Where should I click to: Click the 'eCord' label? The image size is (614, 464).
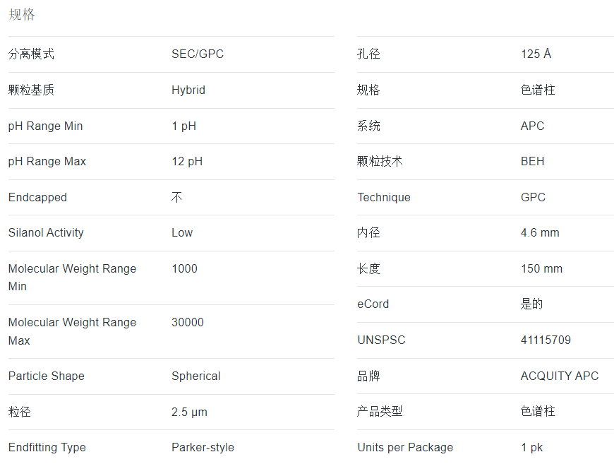coord(373,304)
